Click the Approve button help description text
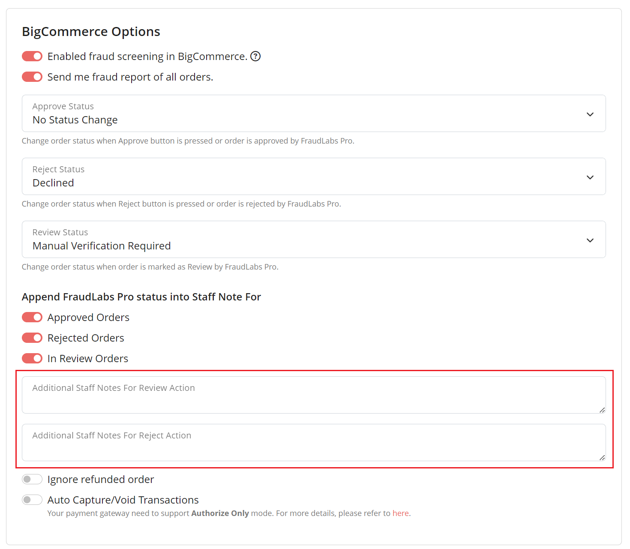The width and height of the screenshot is (630, 549). (x=188, y=141)
